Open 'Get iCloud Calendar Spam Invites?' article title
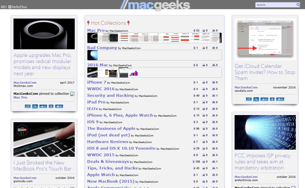305x188 pixels. point(265,72)
